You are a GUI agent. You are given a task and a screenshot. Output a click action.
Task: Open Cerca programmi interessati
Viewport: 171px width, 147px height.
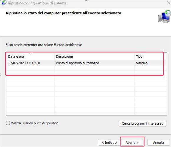pyautogui.click(x=142, y=123)
